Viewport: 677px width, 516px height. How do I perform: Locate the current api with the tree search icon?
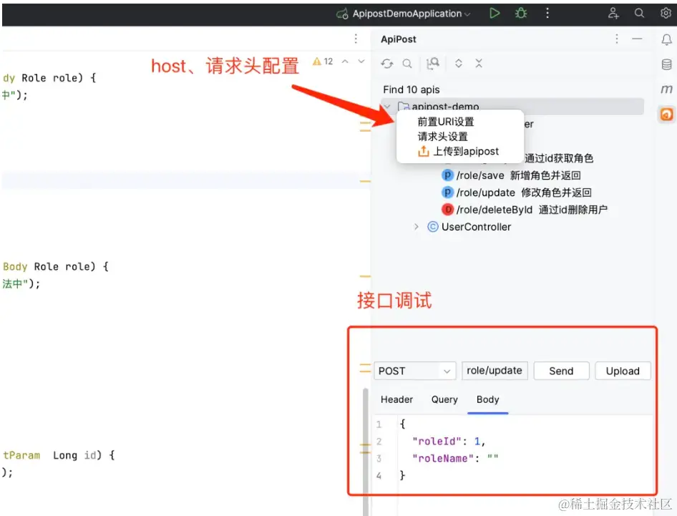(x=433, y=64)
